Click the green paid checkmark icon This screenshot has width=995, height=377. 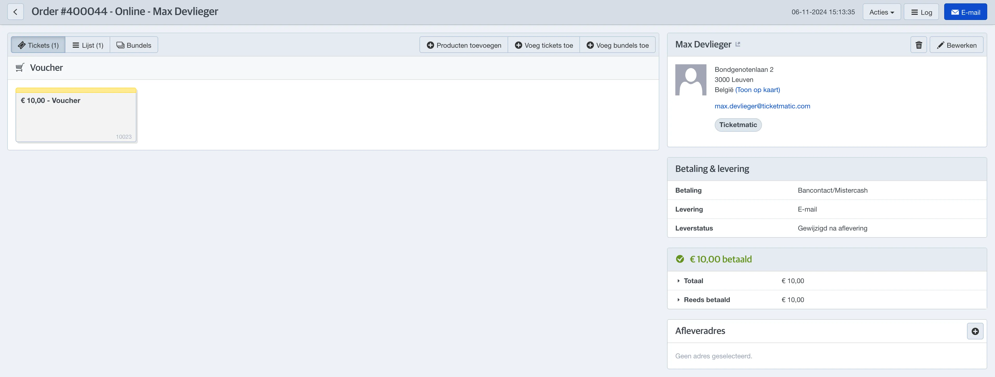click(x=680, y=259)
